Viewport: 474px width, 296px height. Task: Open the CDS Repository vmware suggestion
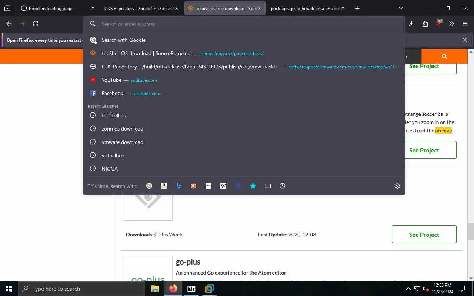tap(244, 67)
